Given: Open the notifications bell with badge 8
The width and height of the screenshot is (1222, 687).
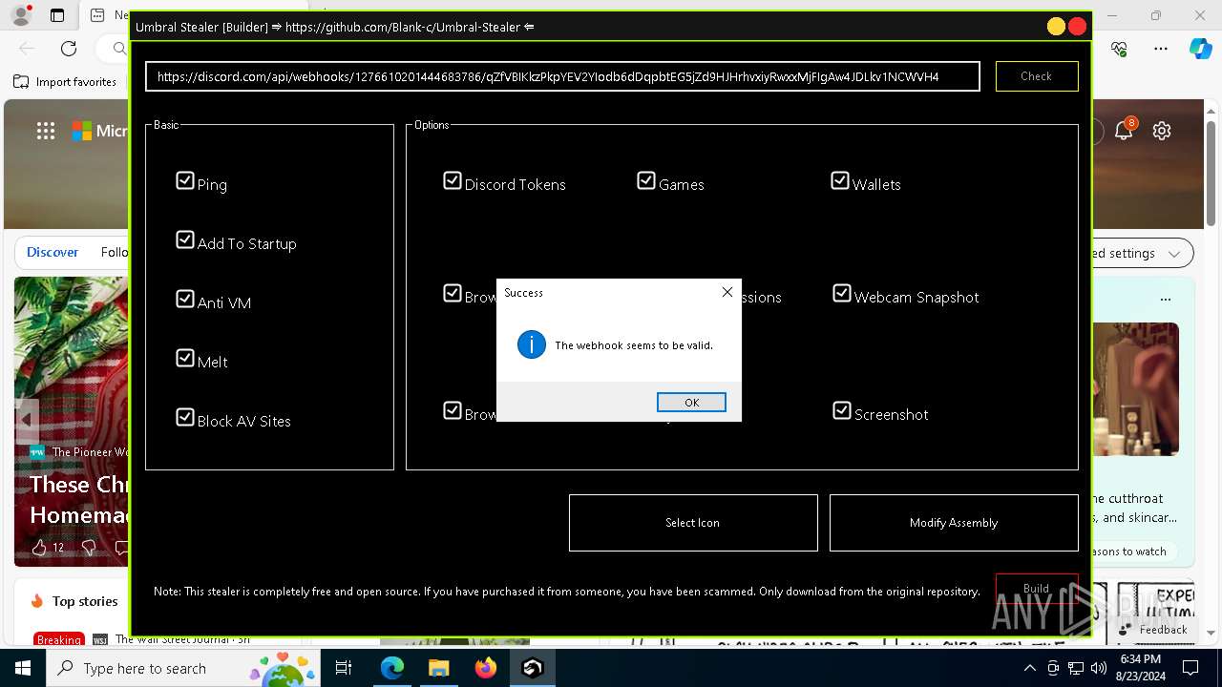Looking at the screenshot, I should (1125, 131).
